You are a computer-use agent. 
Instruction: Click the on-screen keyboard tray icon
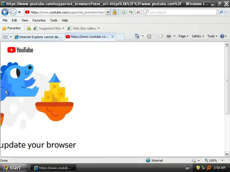(x=187, y=168)
